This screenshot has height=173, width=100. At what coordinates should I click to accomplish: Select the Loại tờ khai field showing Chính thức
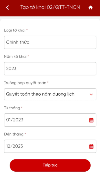(x=50, y=42)
